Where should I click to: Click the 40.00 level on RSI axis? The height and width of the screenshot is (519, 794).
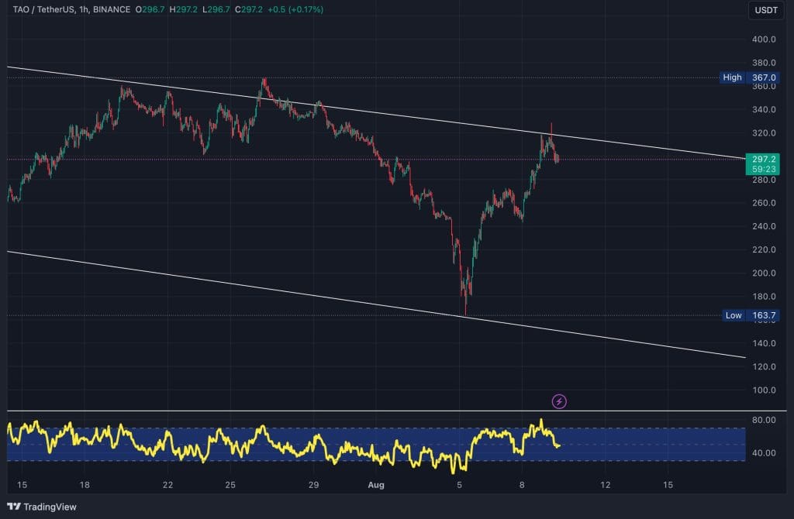[x=763, y=453]
